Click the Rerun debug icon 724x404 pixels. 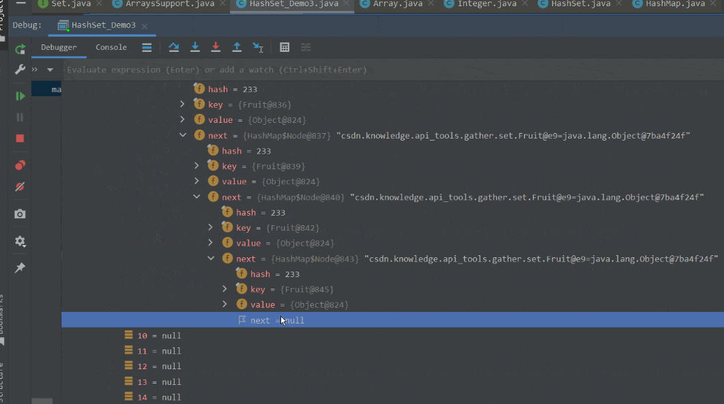[x=20, y=49]
